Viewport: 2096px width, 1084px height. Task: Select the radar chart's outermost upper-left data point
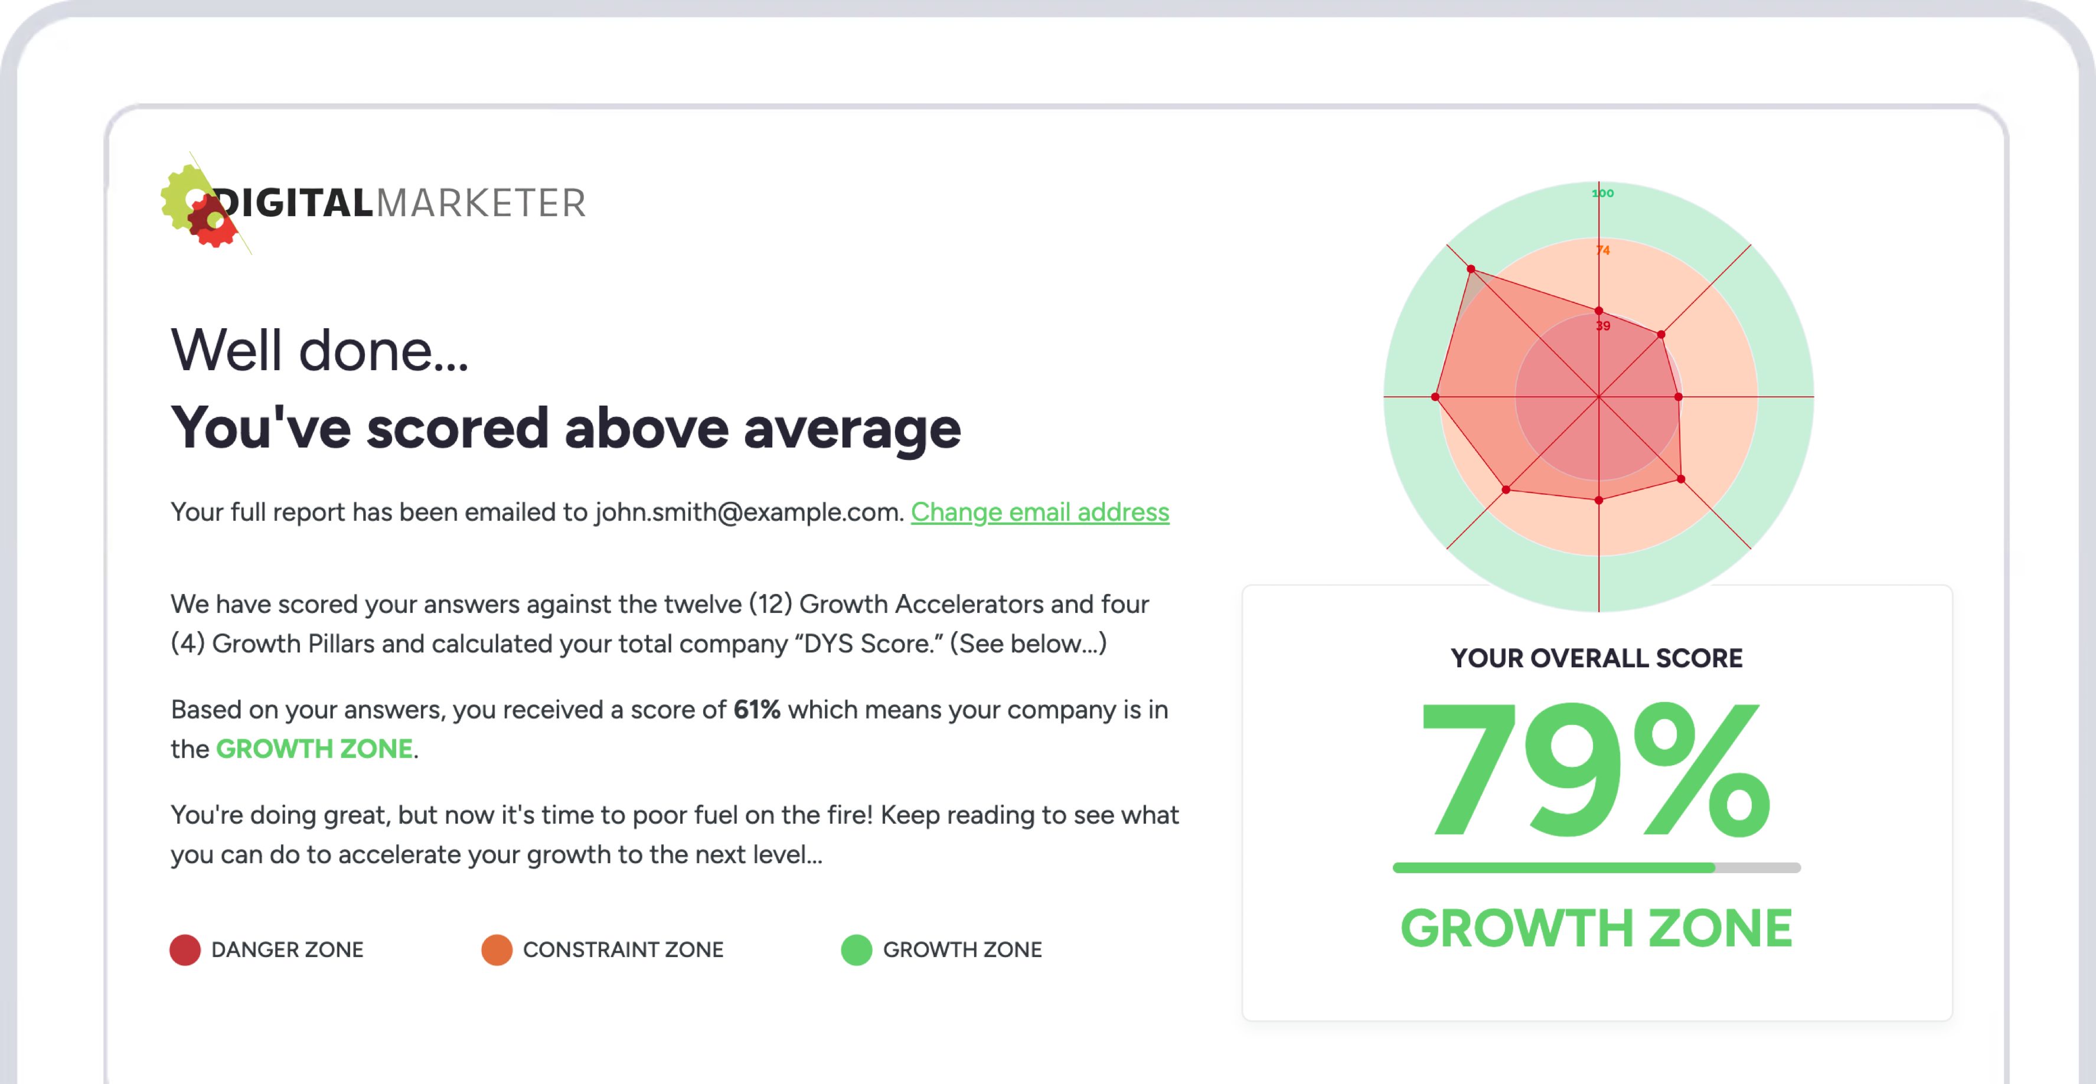click(x=1470, y=269)
